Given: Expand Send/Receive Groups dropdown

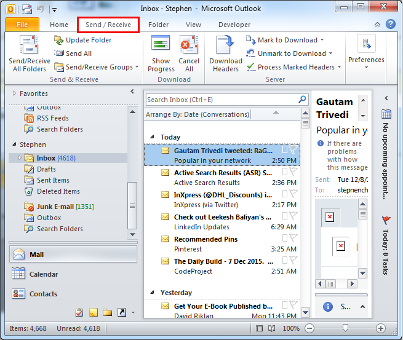Looking at the screenshot, I should pyautogui.click(x=137, y=67).
